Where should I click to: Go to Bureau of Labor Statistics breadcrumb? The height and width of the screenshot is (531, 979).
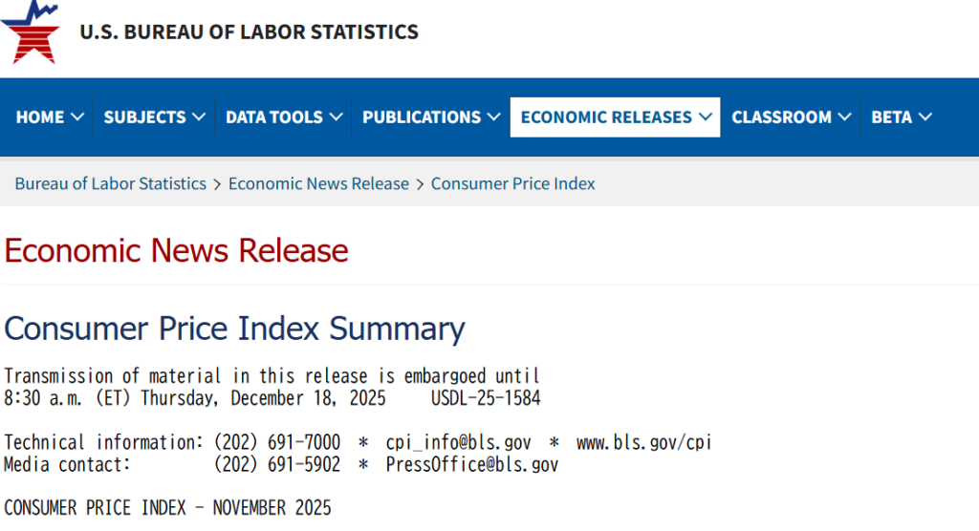pos(111,183)
